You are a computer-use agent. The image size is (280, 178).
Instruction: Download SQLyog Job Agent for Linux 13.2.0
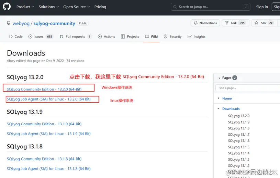pos(48,99)
